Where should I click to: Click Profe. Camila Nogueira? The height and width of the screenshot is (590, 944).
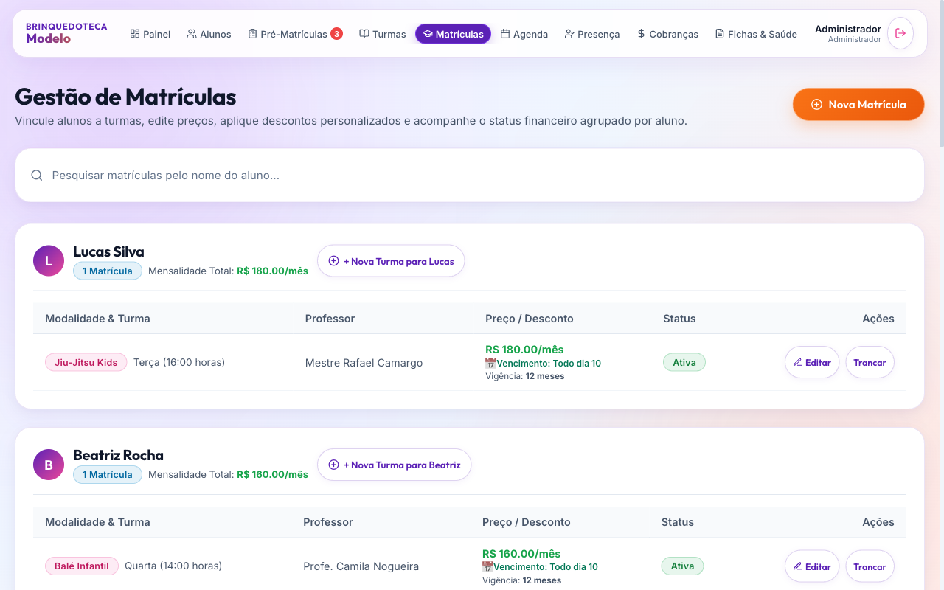coord(361,566)
